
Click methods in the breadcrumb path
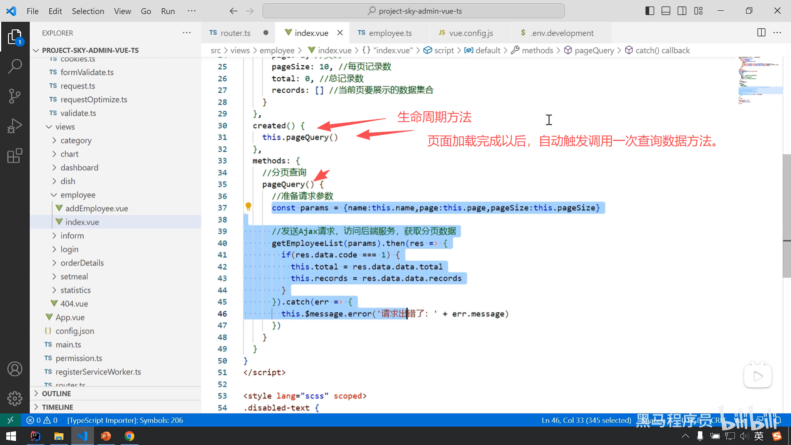pyautogui.click(x=537, y=50)
